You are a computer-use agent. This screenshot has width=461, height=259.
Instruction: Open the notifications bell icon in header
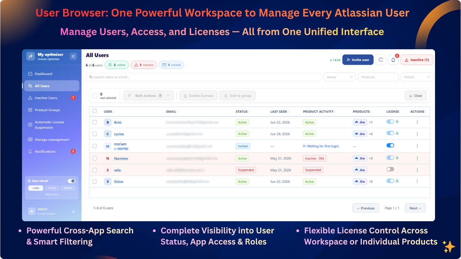[x=393, y=60]
